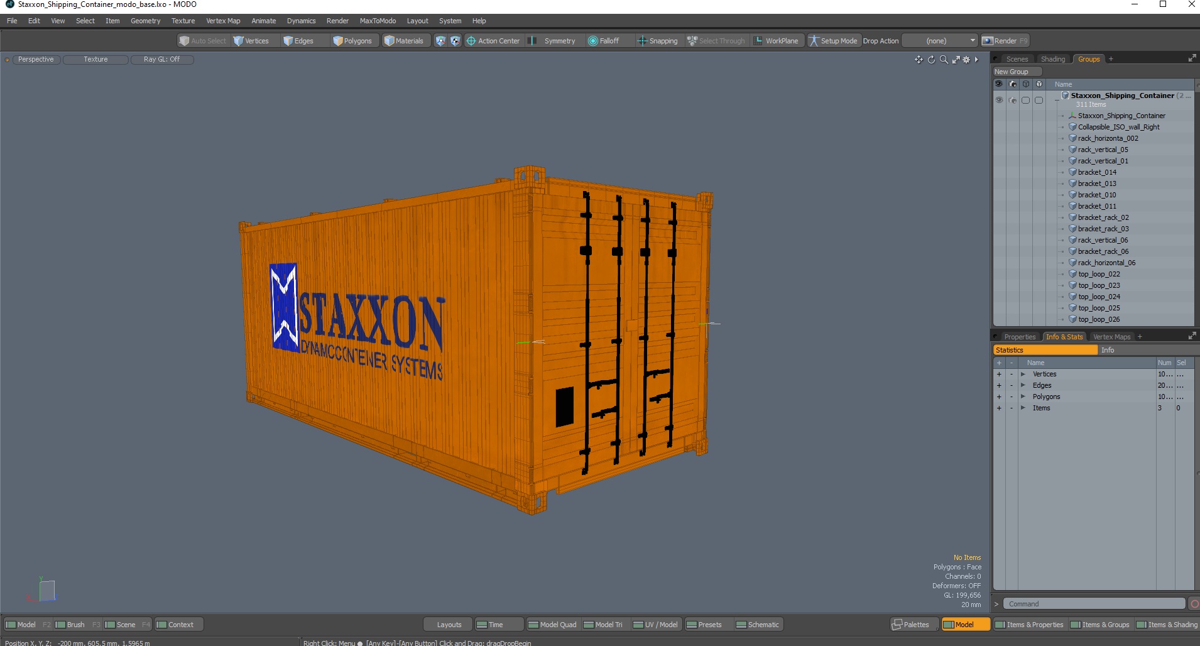Expand the Edges statistics row
1200x646 pixels.
coord(1023,386)
